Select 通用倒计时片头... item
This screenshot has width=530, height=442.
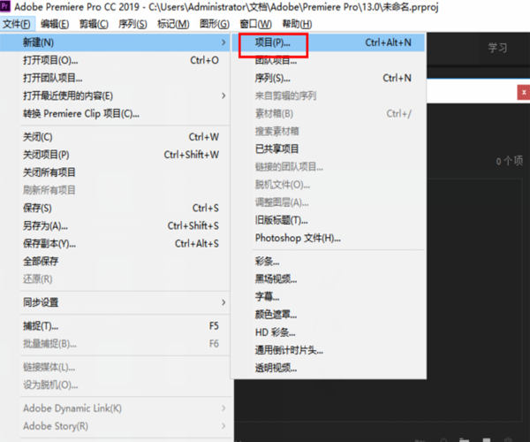329,350
